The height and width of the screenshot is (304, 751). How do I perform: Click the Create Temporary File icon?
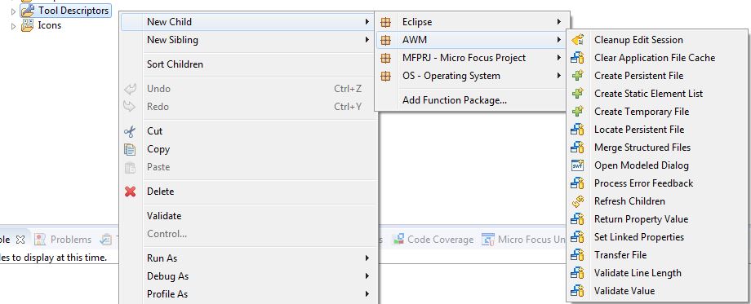tap(578, 112)
